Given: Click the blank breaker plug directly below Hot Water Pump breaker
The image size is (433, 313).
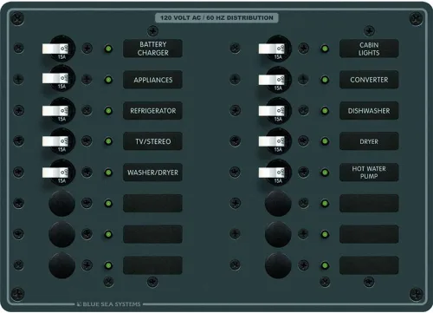Looking at the screenshot, I should pyautogui.click(x=278, y=203).
